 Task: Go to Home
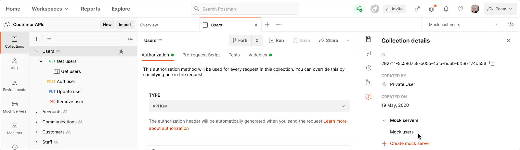pyautogui.click(x=13, y=9)
